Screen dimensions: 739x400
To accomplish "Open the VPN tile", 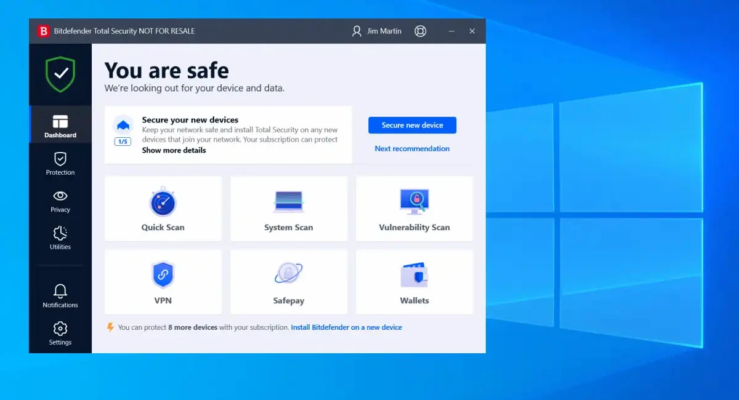I will tap(163, 282).
